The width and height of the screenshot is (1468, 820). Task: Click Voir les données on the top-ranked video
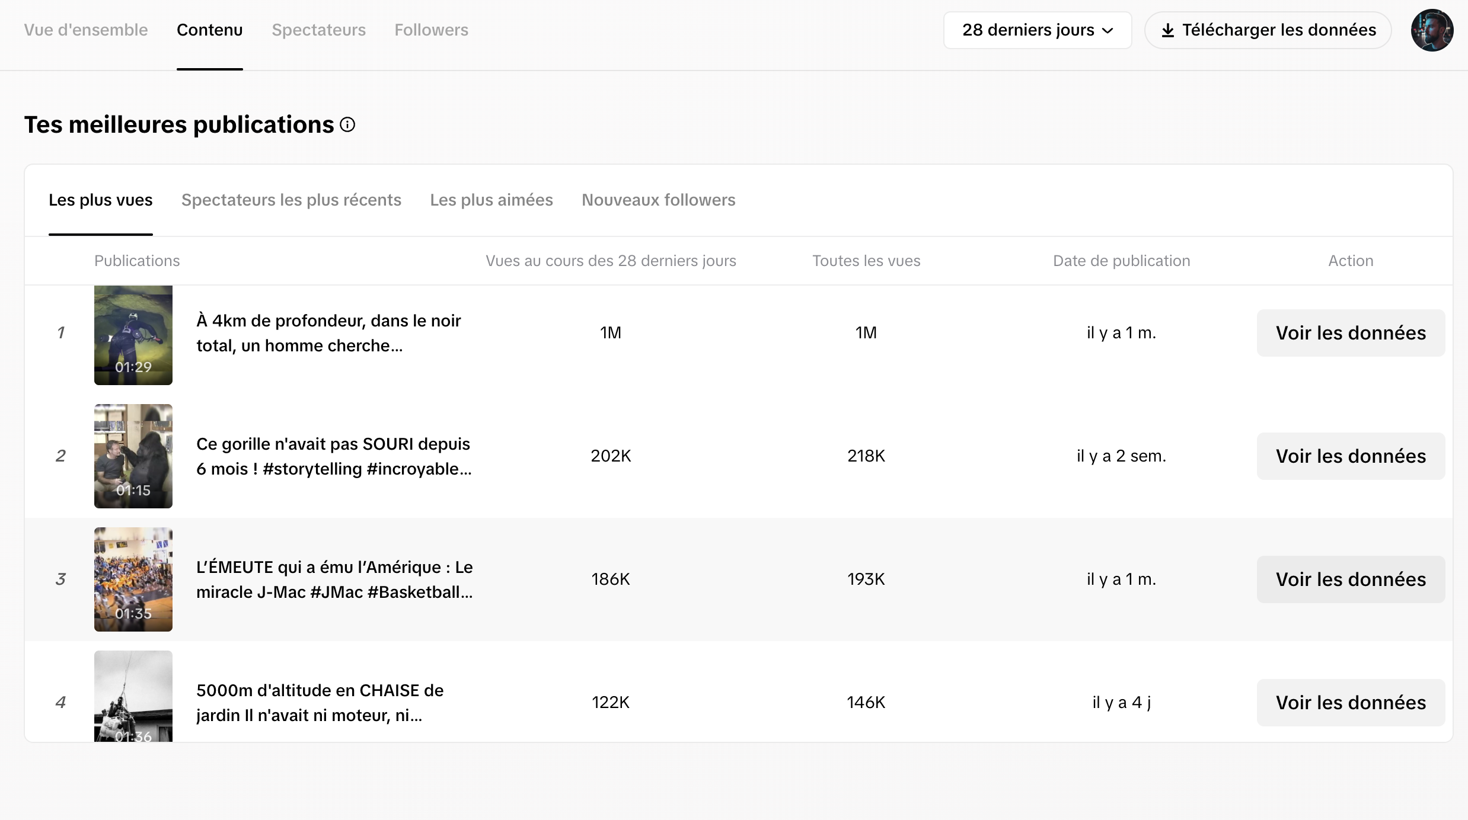click(1350, 333)
